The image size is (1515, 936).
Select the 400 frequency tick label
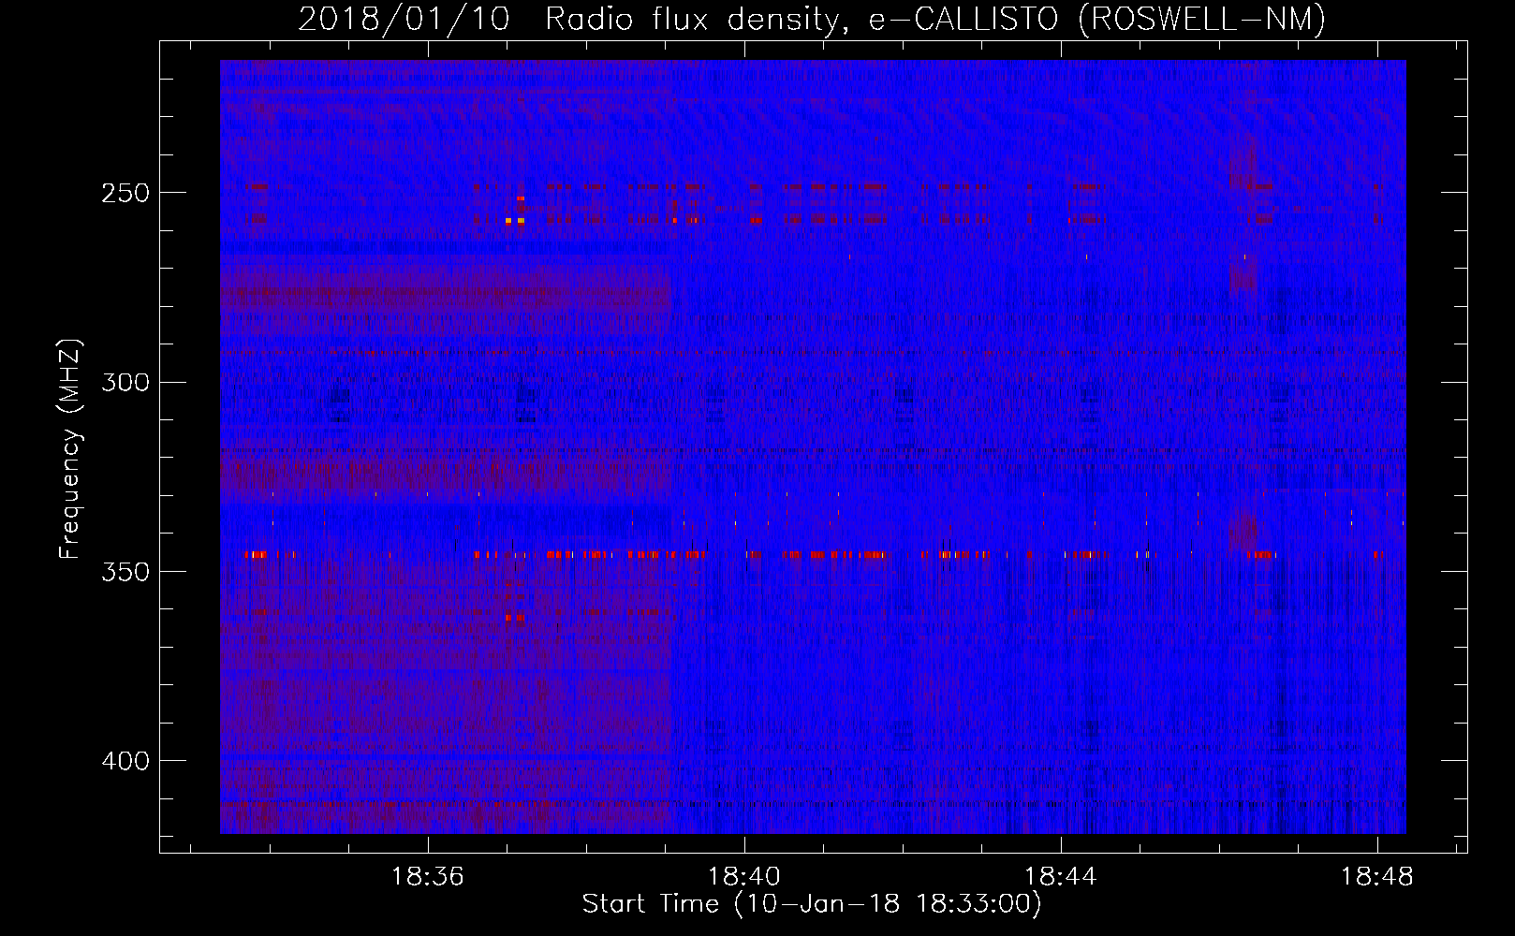click(x=125, y=761)
